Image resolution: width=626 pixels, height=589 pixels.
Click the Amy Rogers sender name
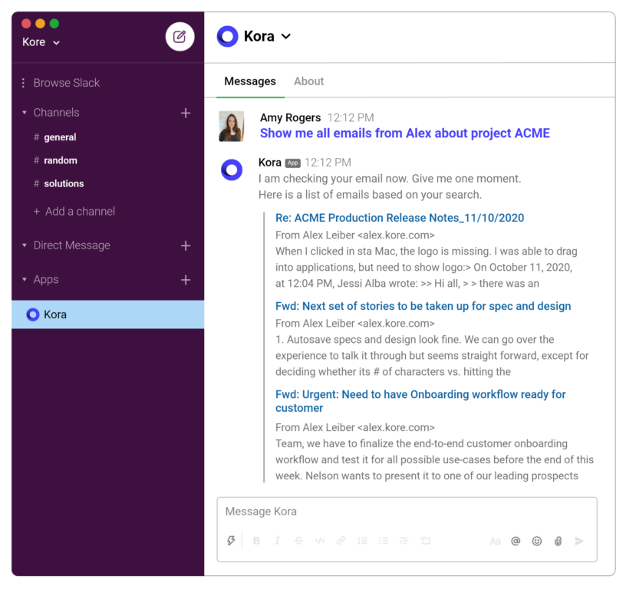click(290, 117)
